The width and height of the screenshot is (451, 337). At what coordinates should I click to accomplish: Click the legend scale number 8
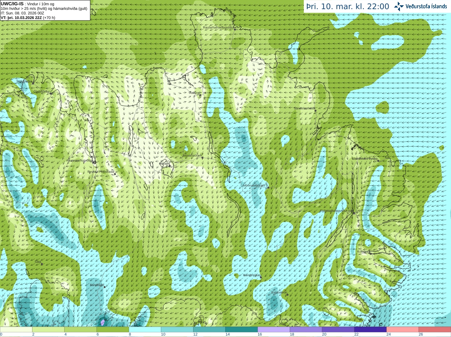[130, 335]
